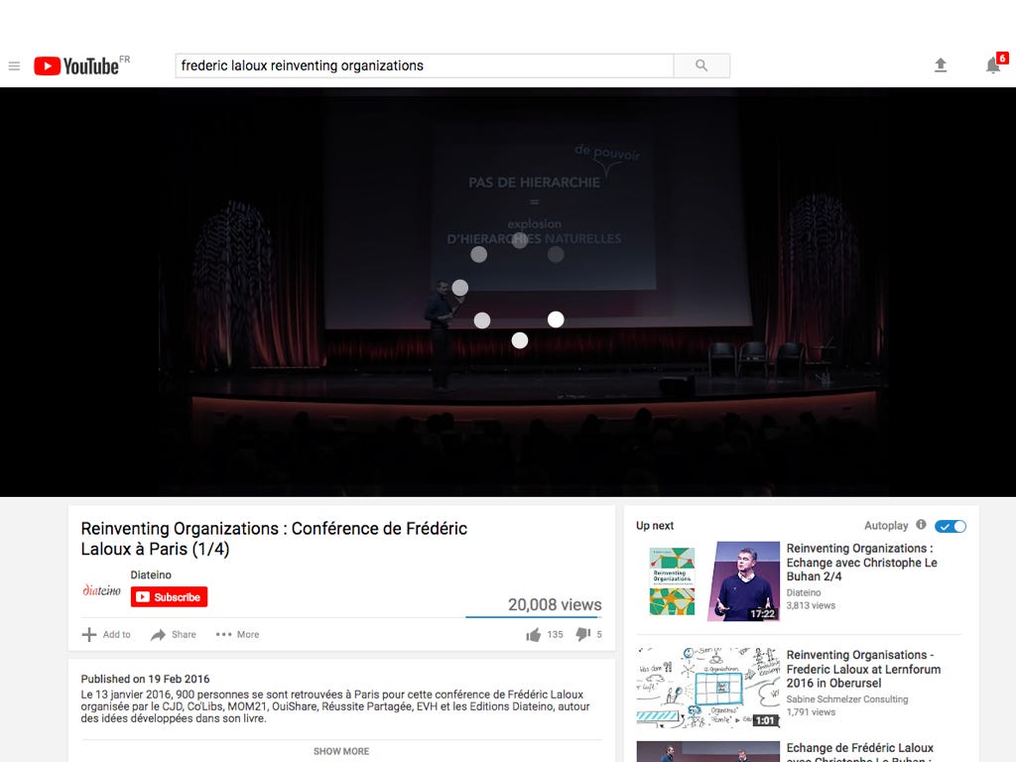Click the '20,008 views' count
Viewport: 1016px width, 762px height.
coord(555,604)
